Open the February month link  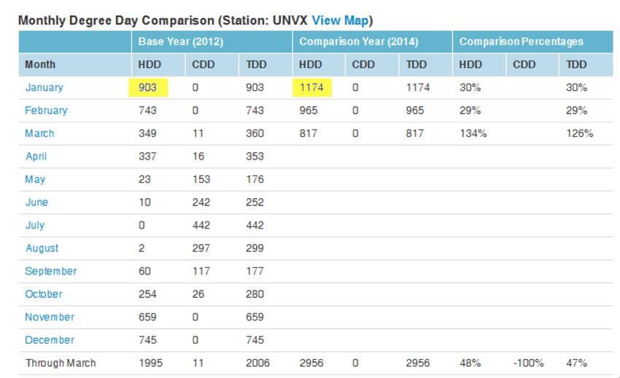coord(46,111)
